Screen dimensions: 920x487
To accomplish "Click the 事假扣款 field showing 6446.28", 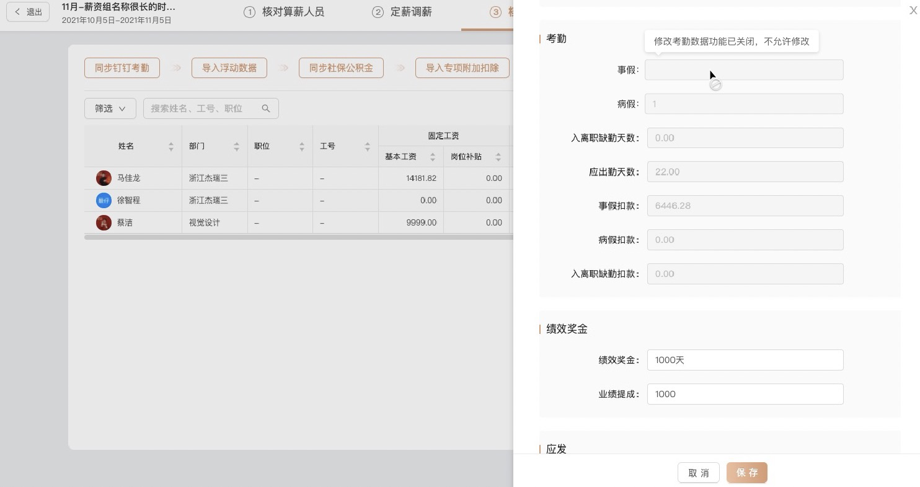I will coord(745,206).
